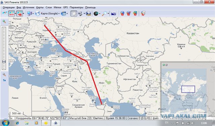Viewport: 215px width, 126px height.
Task: Open the Источник menu
Action: (x=29, y=7)
